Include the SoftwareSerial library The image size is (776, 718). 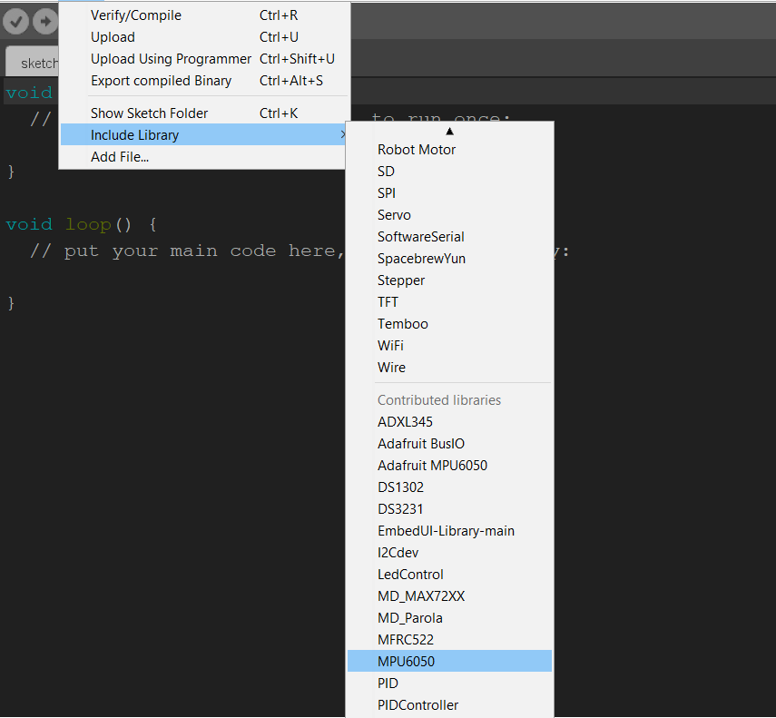pyautogui.click(x=449, y=237)
